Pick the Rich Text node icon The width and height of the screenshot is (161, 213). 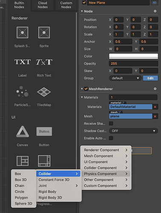[44, 62]
